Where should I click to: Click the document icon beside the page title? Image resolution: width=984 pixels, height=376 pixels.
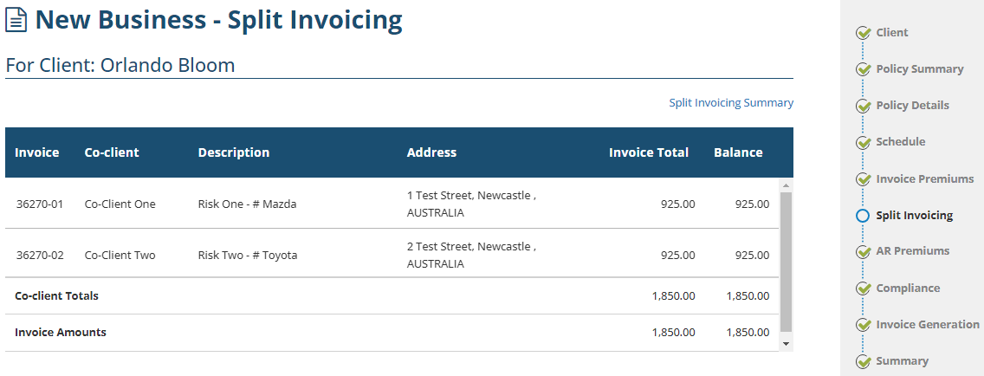coord(16,20)
